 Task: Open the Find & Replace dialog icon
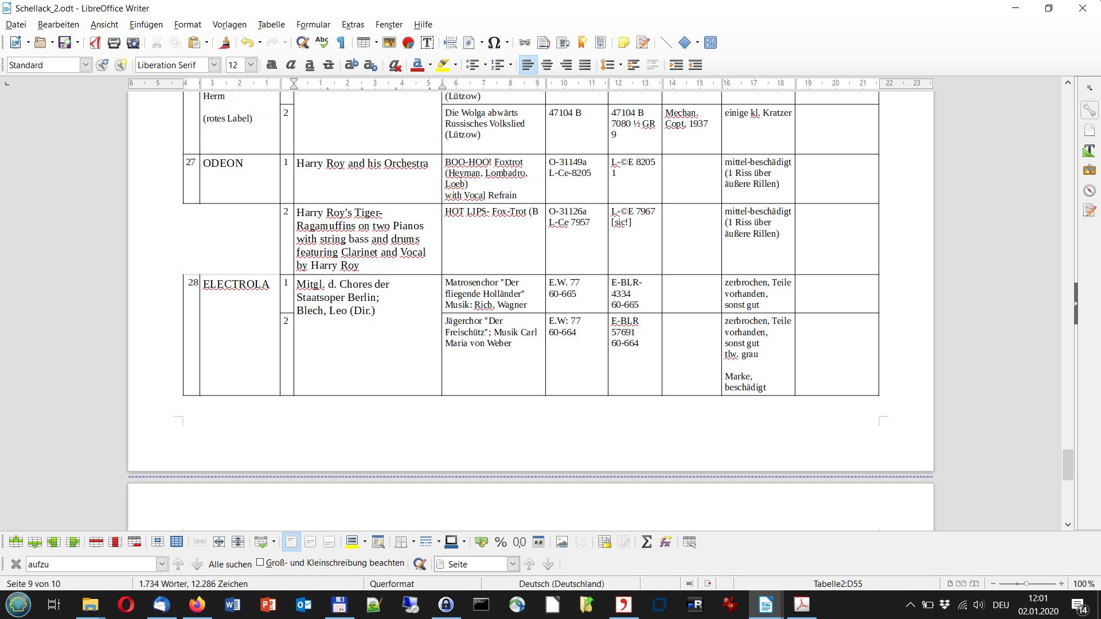pyautogui.click(x=302, y=42)
